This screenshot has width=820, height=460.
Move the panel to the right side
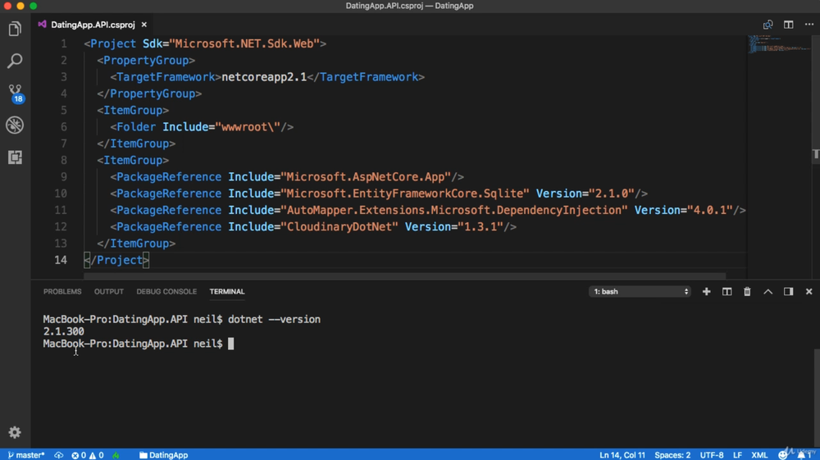point(788,292)
